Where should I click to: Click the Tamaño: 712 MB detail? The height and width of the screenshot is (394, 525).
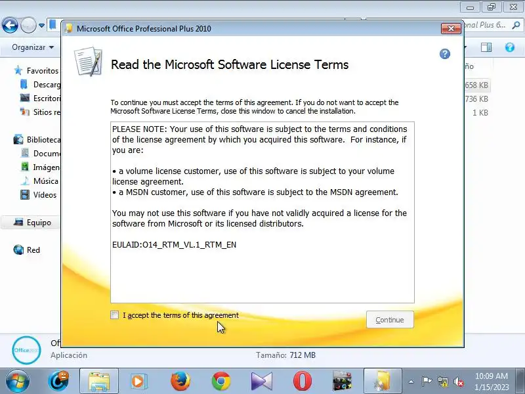click(x=285, y=355)
